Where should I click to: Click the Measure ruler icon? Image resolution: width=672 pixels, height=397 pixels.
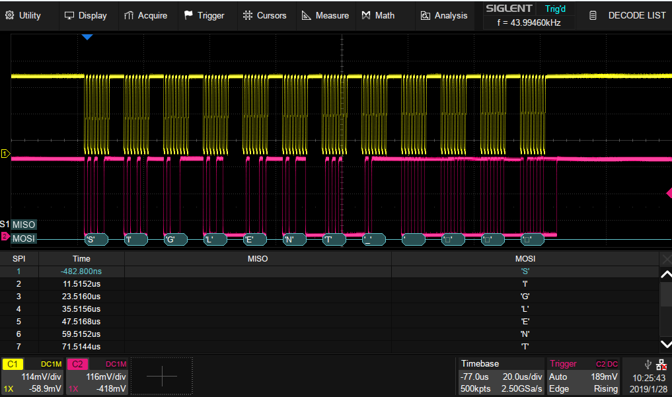click(307, 15)
